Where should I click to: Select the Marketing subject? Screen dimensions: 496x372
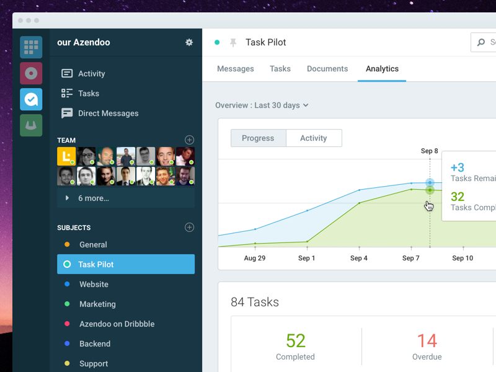point(126,304)
